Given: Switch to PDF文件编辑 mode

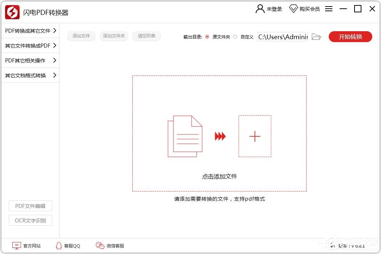Looking at the screenshot, I should pos(30,206).
